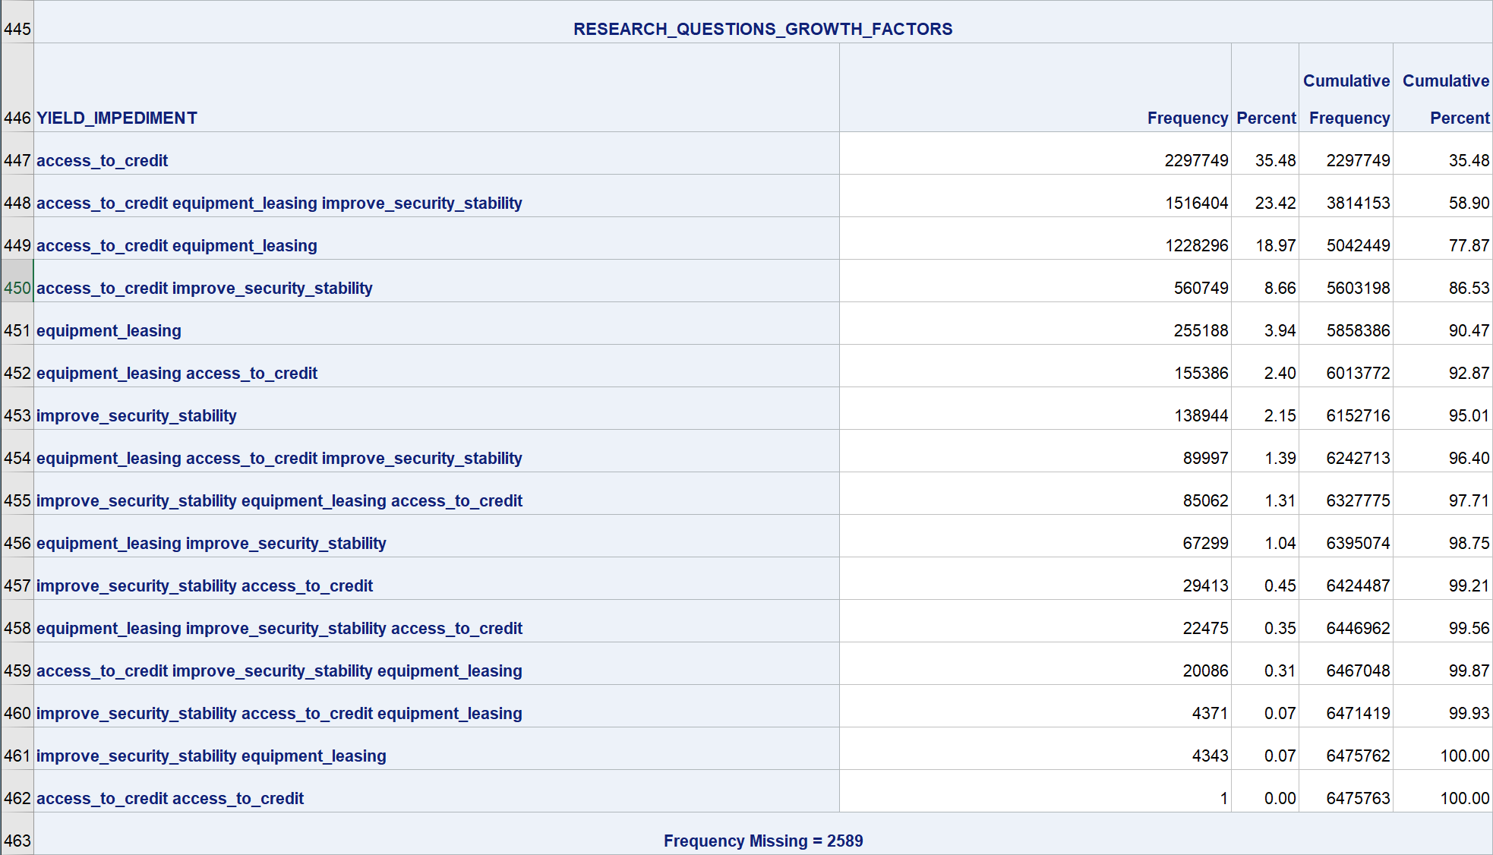This screenshot has height=855, width=1493.
Task: Select row header 450
Action: [17, 288]
